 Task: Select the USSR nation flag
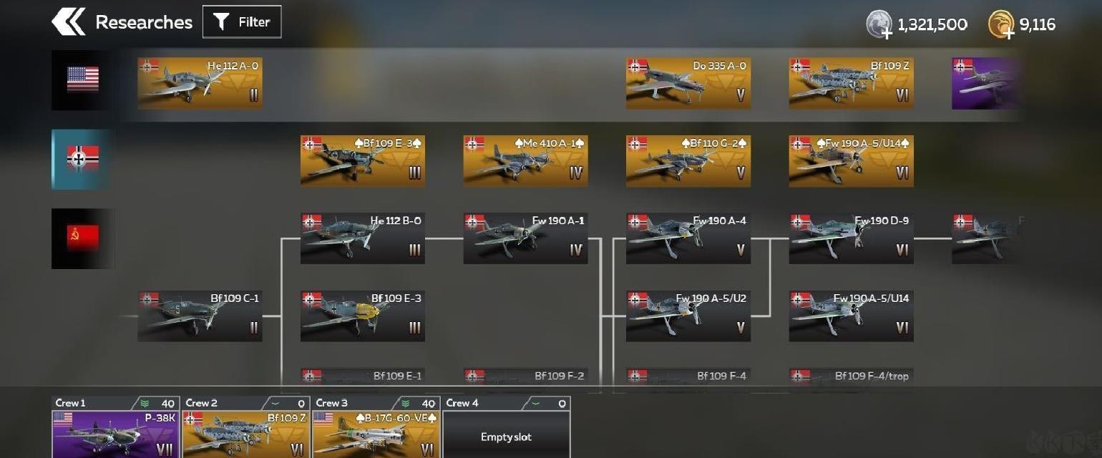click(x=82, y=238)
